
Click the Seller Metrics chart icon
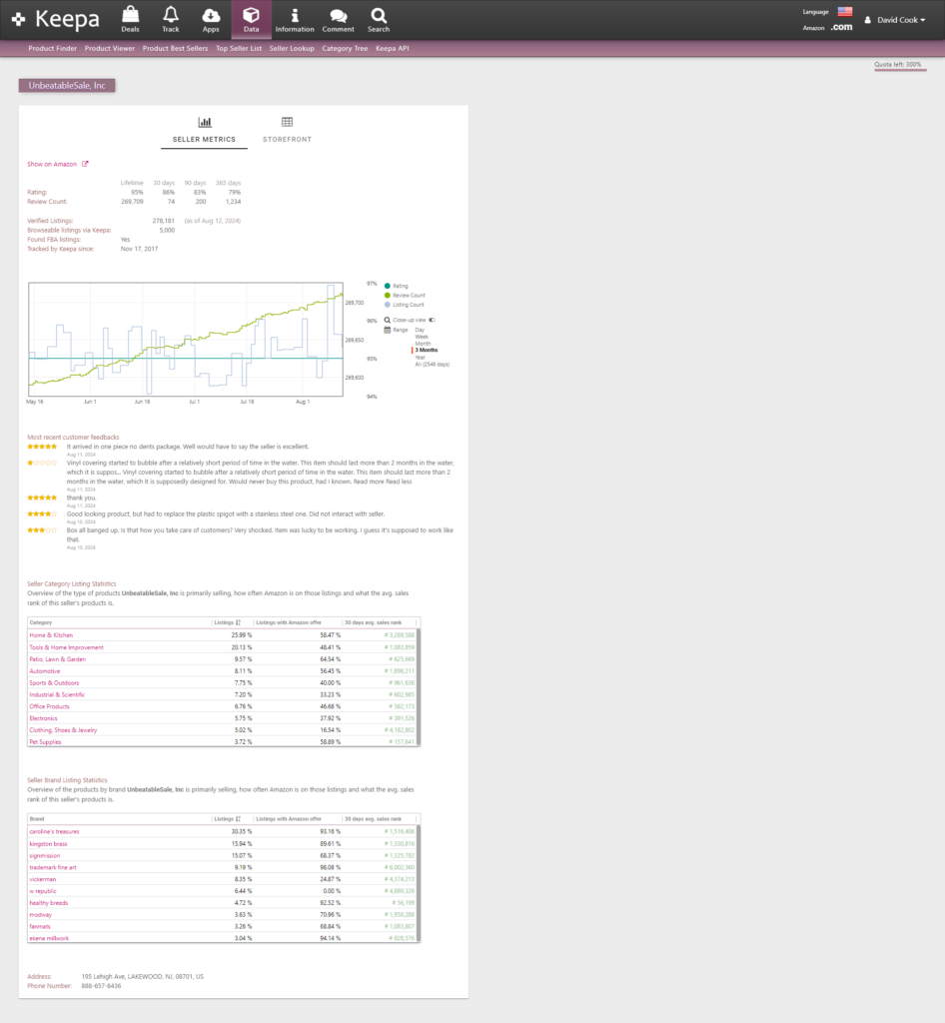coord(205,122)
